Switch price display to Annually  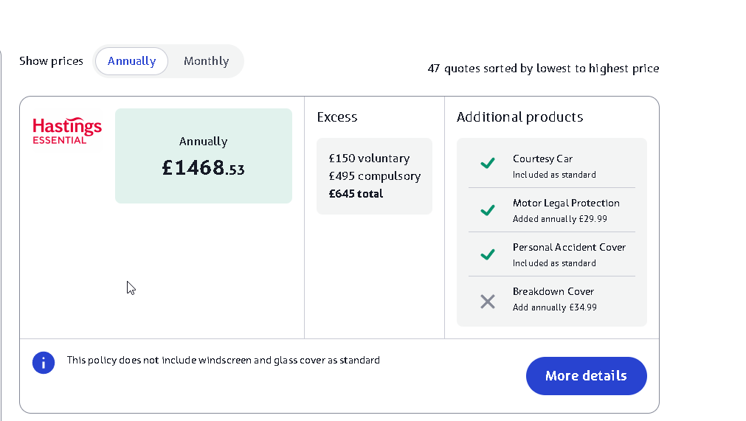(x=131, y=61)
